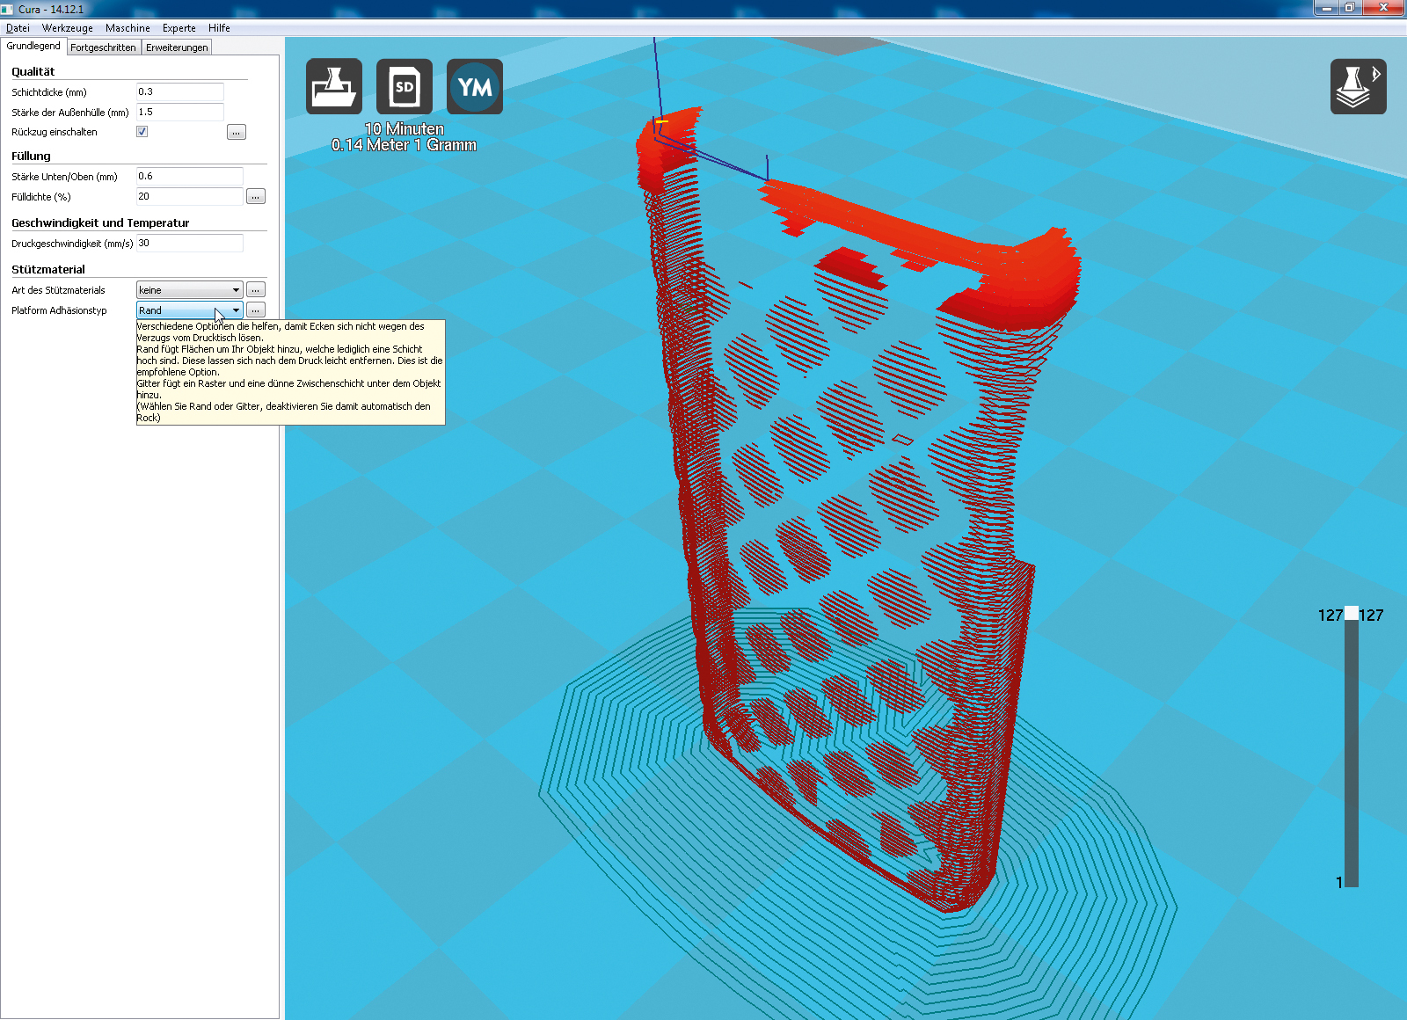The height and width of the screenshot is (1020, 1407).
Task: Open fill density settings ellipsis button
Action: tap(256, 197)
